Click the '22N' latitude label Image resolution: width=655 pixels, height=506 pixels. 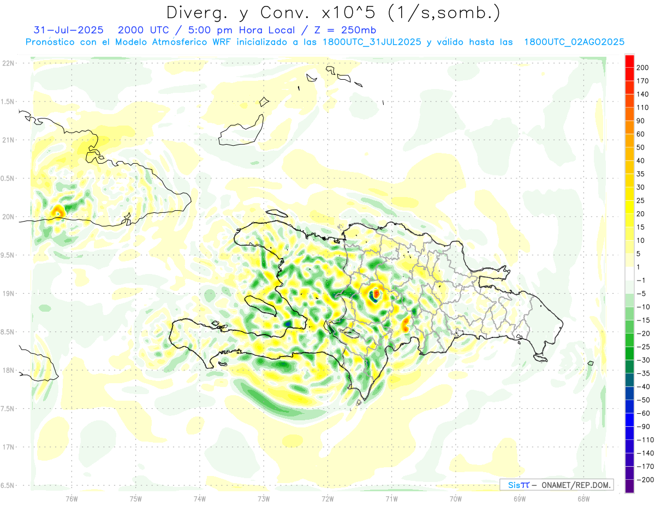click(8, 63)
